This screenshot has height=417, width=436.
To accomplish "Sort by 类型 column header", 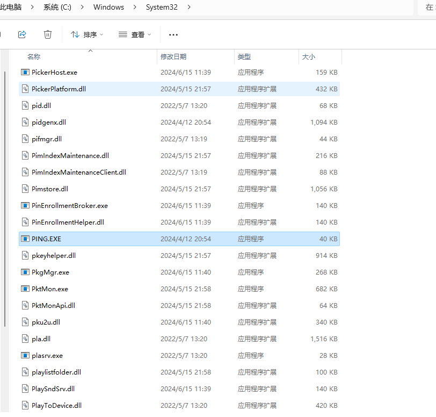I will [x=244, y=57].
